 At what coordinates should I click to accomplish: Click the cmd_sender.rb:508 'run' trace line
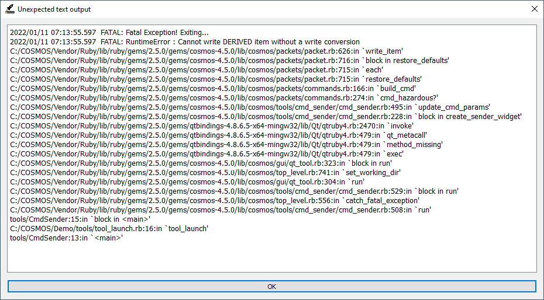pyautogui.click(x=221, y=210)
